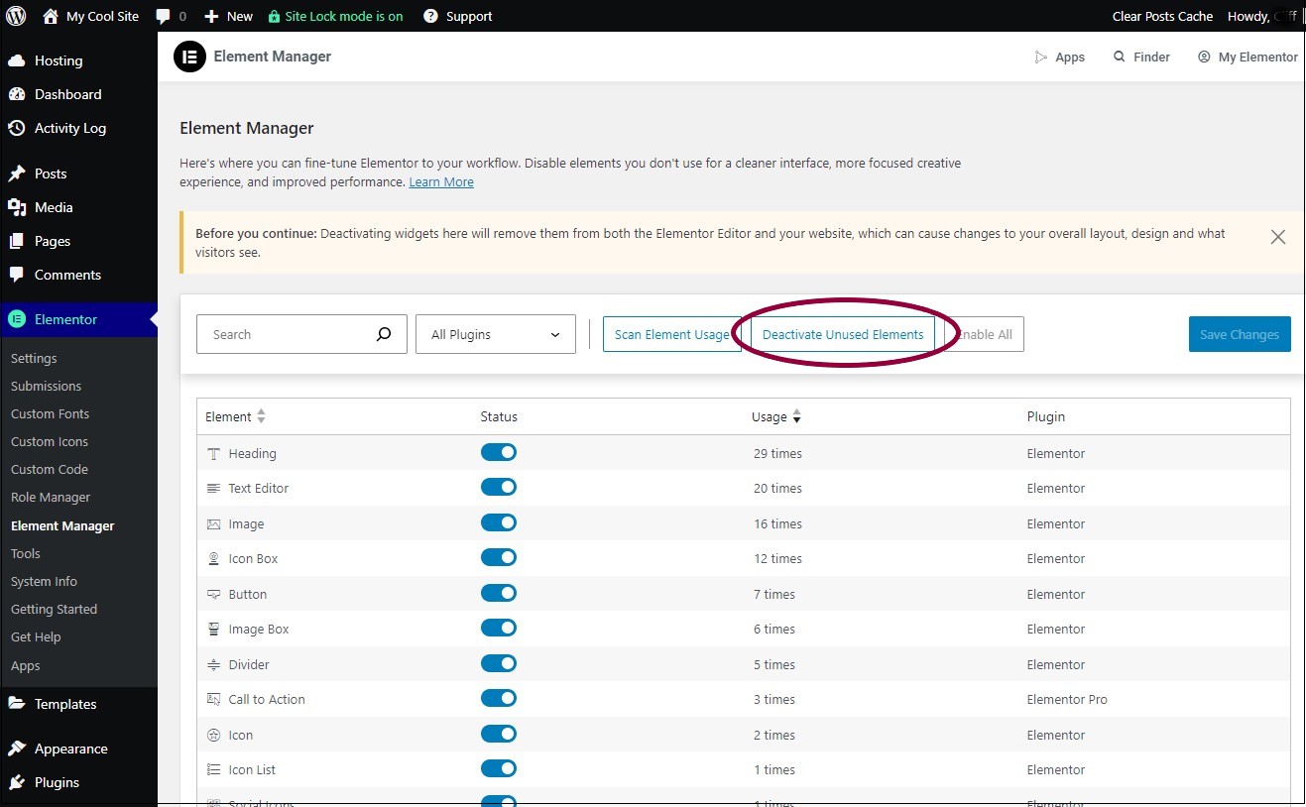Click the Support question mark icon
Screen dimensions: 1306x807
[429, 15]
